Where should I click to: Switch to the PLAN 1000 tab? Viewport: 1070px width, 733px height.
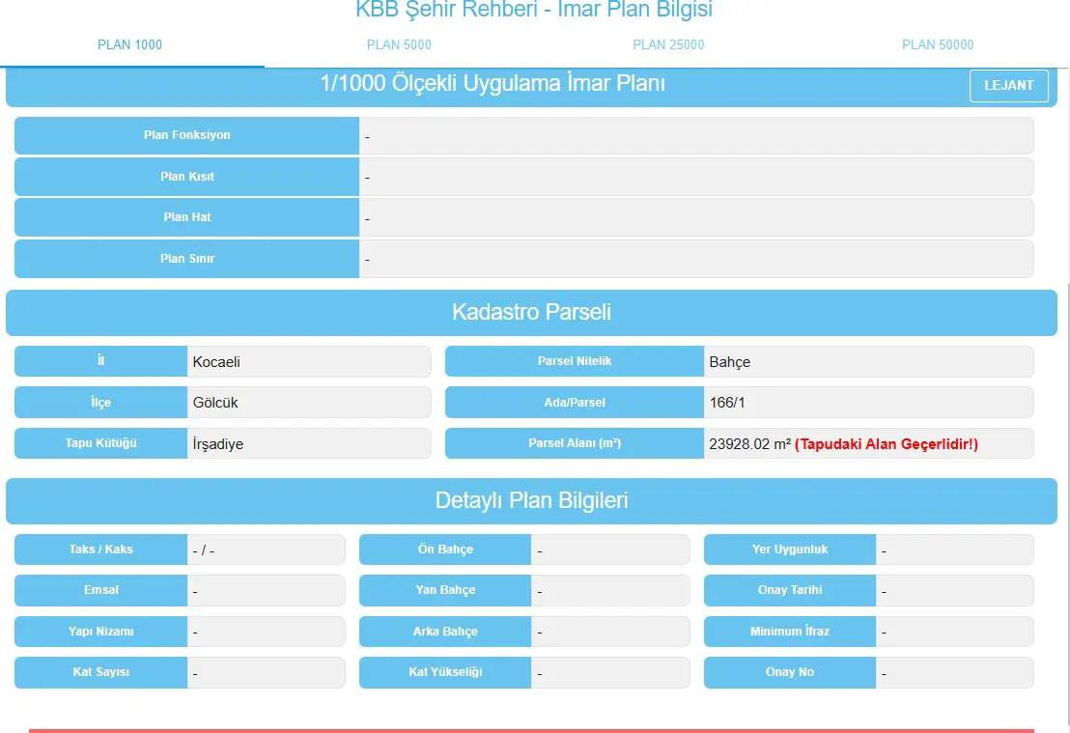(129, 45)
